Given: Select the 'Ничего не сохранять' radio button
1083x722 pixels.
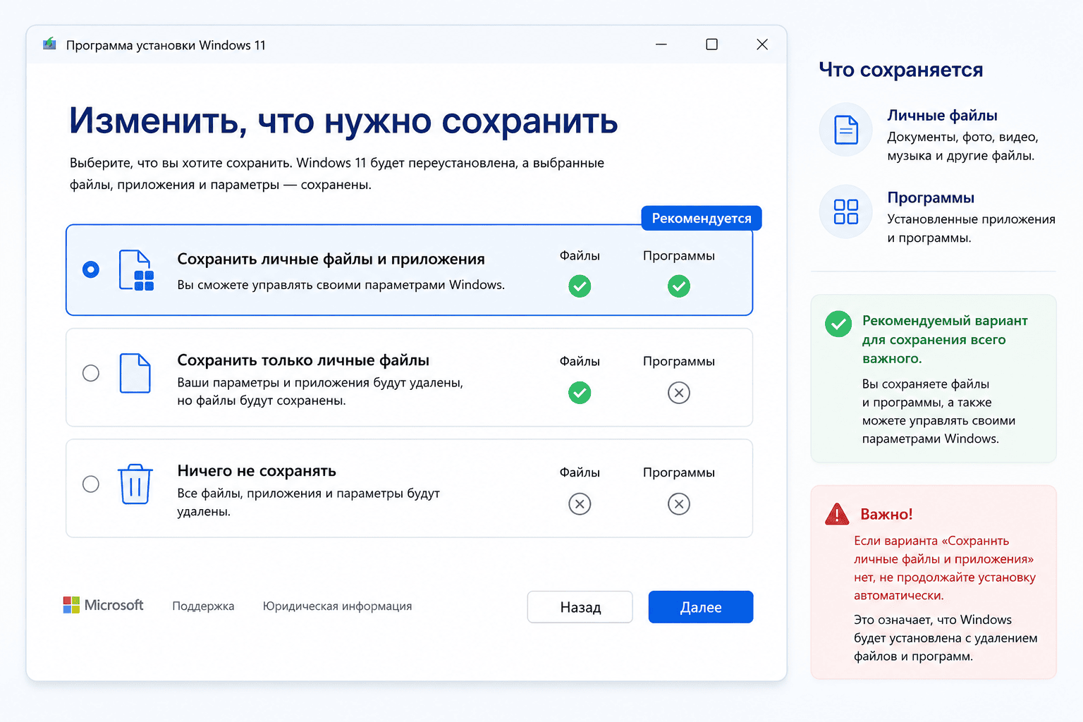Looking at the screenshot, I should (91, 484).
